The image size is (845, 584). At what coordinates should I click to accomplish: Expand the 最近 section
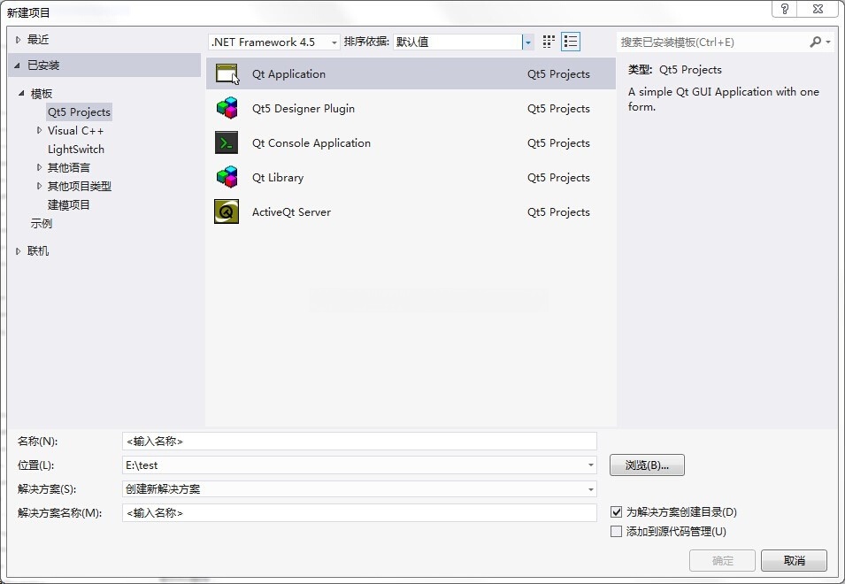coord(19,39)
